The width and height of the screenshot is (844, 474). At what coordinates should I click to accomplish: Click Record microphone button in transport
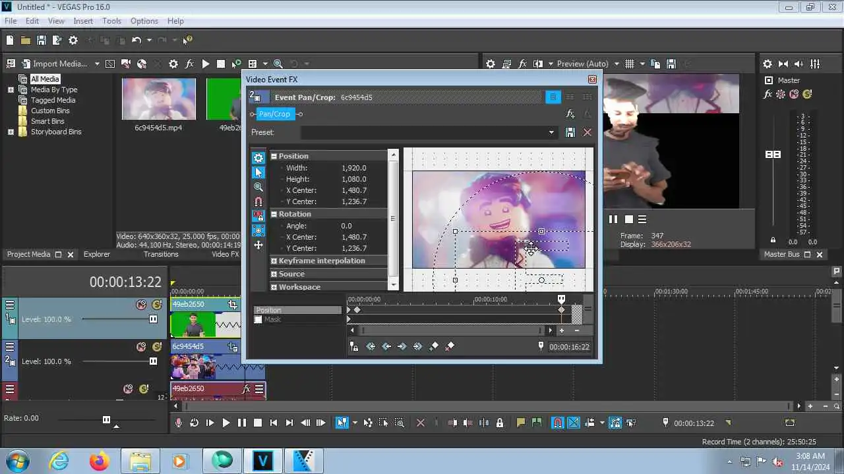click(178, 423)
